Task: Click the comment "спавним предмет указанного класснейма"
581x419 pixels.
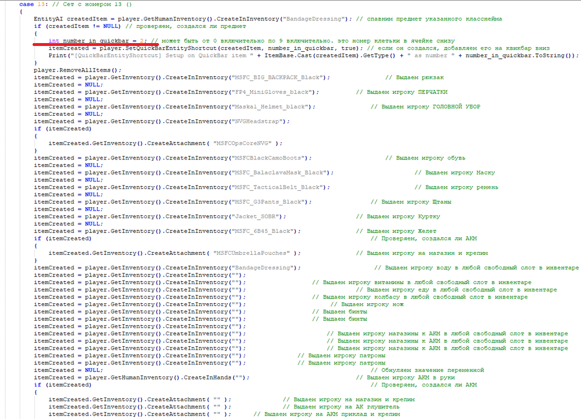Action: [x=429, y=19]
